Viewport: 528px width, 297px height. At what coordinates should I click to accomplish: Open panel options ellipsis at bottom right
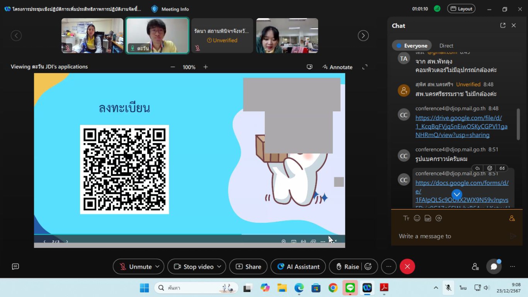click(512, 266)
